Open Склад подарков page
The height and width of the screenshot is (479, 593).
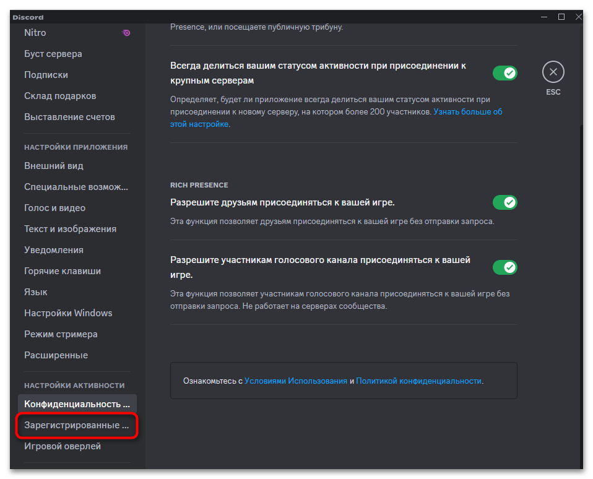pos(77,96)
